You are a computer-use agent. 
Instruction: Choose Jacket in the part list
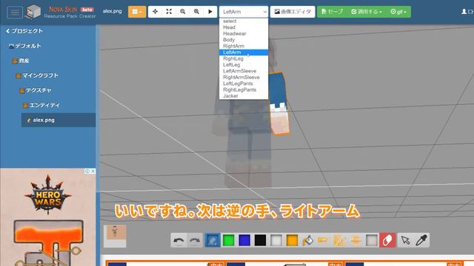coord(244,96)
